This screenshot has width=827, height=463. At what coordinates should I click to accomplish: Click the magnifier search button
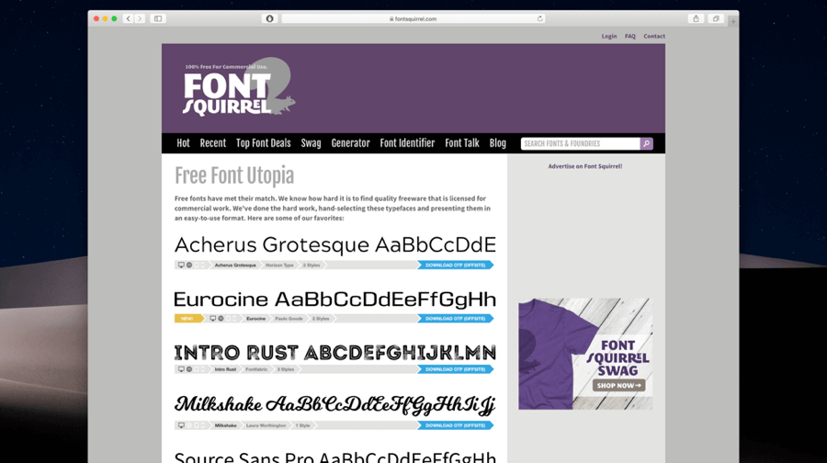pyautogui.click(x=647, y=143)
